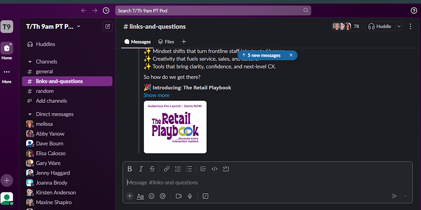
Task: Start a Huddle in the channel
Action: click(380, 26)
